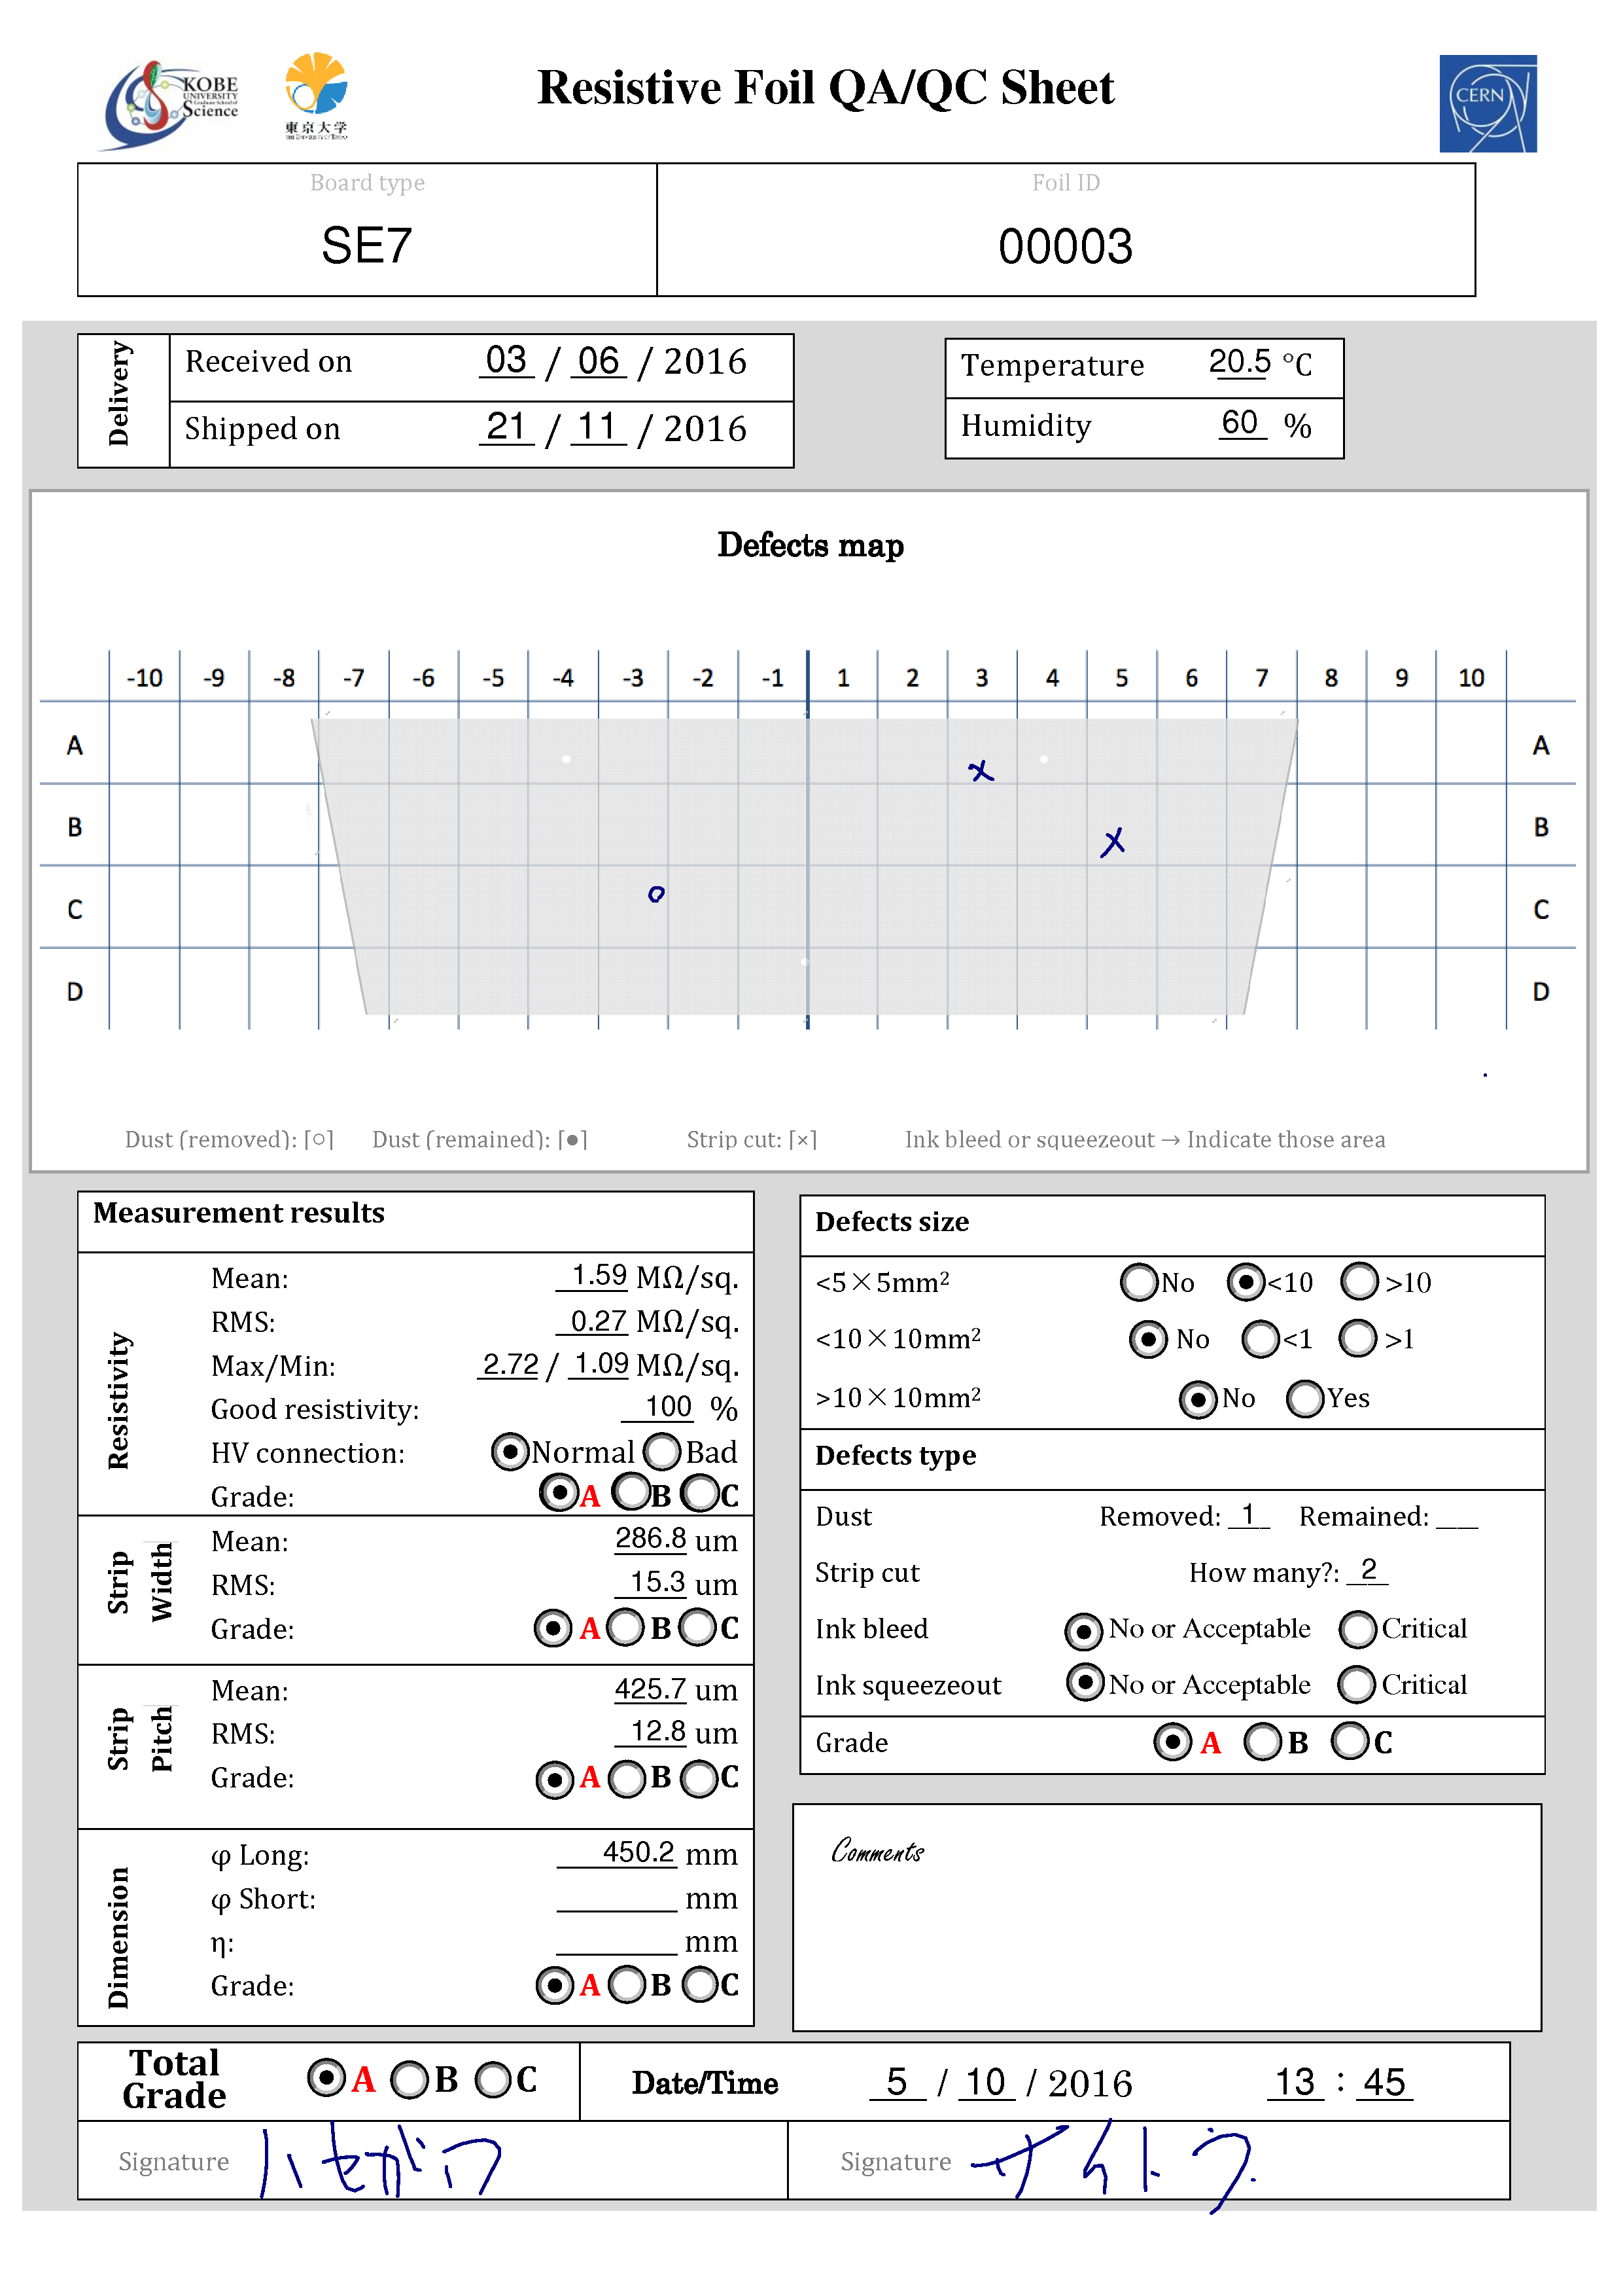Click the strip cut X mark in row A
The height and width of the screenshot is (2296, 1623).
click(x=981, y=771)
